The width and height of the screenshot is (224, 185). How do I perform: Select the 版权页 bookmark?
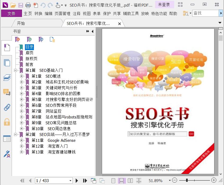point(31,59)
